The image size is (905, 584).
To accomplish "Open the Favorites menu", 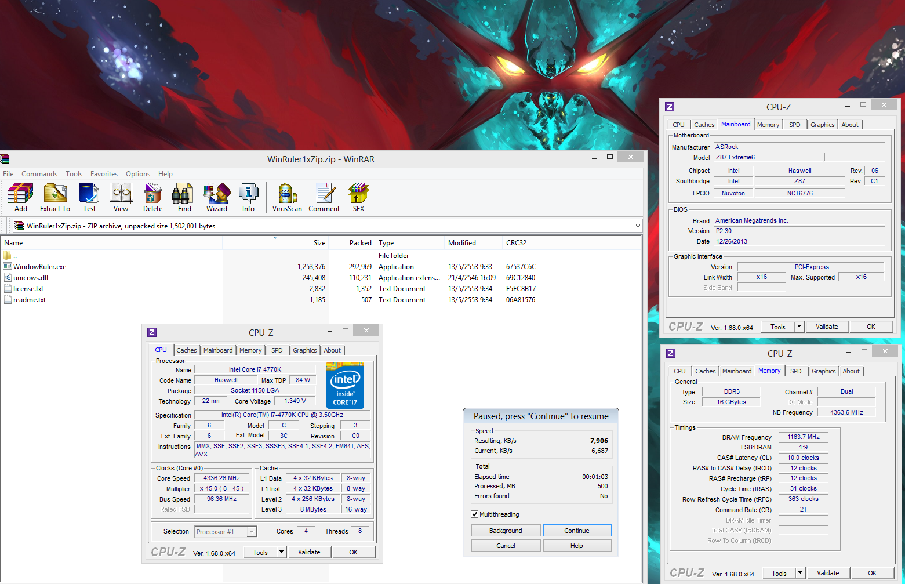I will click(104, 174).
